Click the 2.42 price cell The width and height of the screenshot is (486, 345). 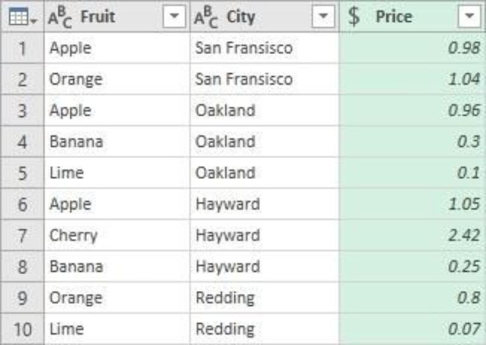click(463, 235)
